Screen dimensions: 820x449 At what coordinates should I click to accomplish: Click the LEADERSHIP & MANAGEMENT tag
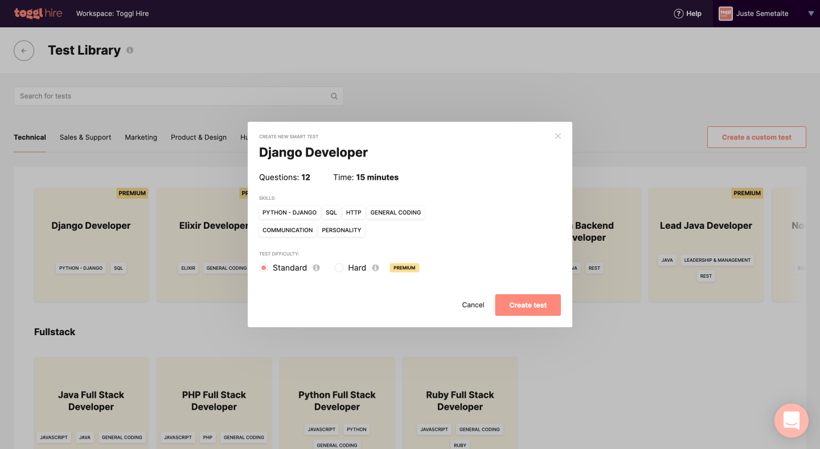(717, 260)
